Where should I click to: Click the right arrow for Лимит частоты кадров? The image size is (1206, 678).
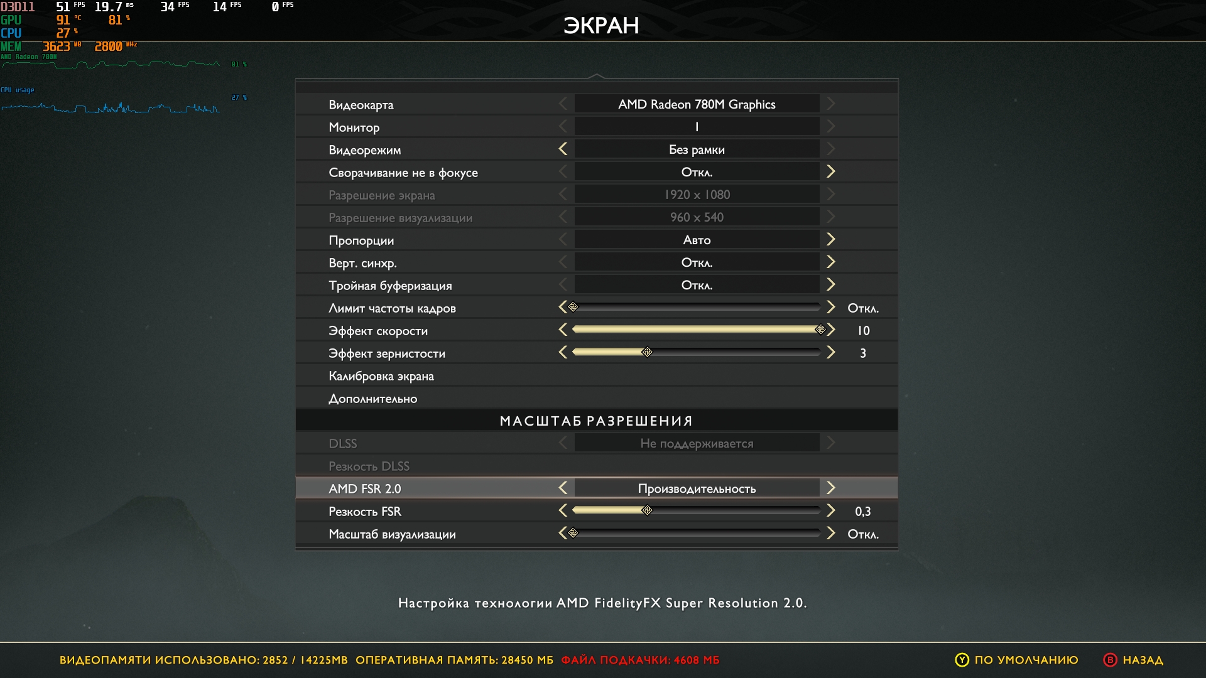830,307
